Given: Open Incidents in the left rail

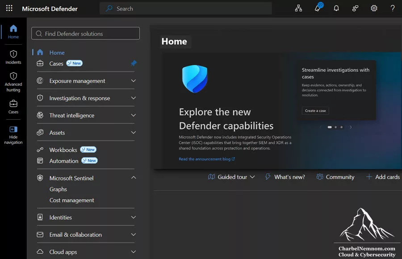Looking at the screenshot, I should (13, 57).
